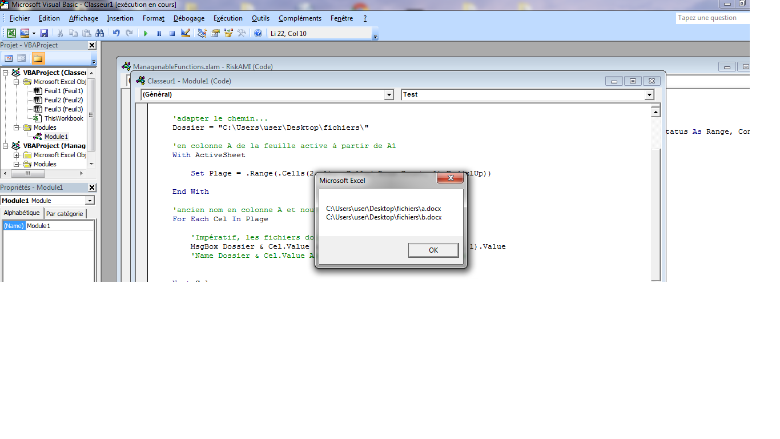Image resolution: width=780 pixels, height=439 pixels.
Task: Open the Compléments menu
Action: [300, 18]
